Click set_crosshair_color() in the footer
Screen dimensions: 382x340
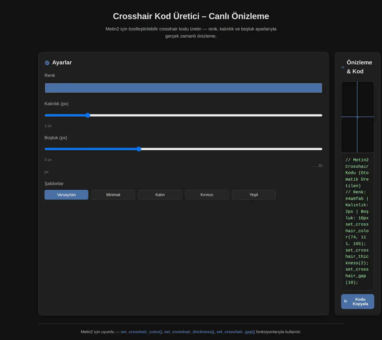[141, 332]
